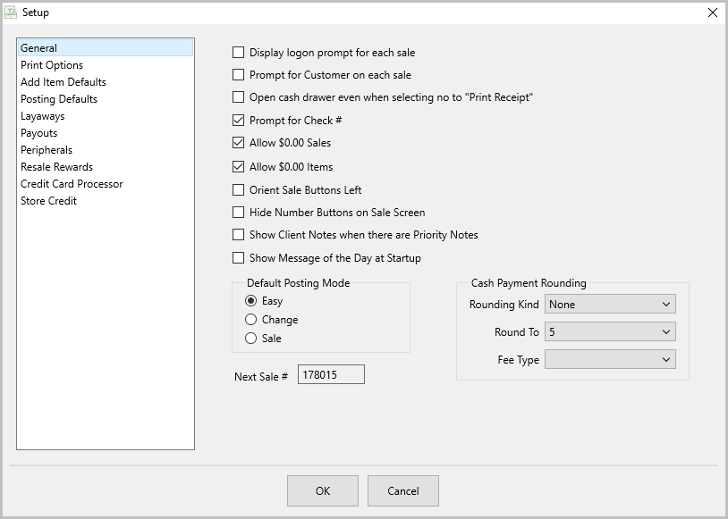Open the Payouts settings
This screenshot has width=728, height=519.
point(106,133)
